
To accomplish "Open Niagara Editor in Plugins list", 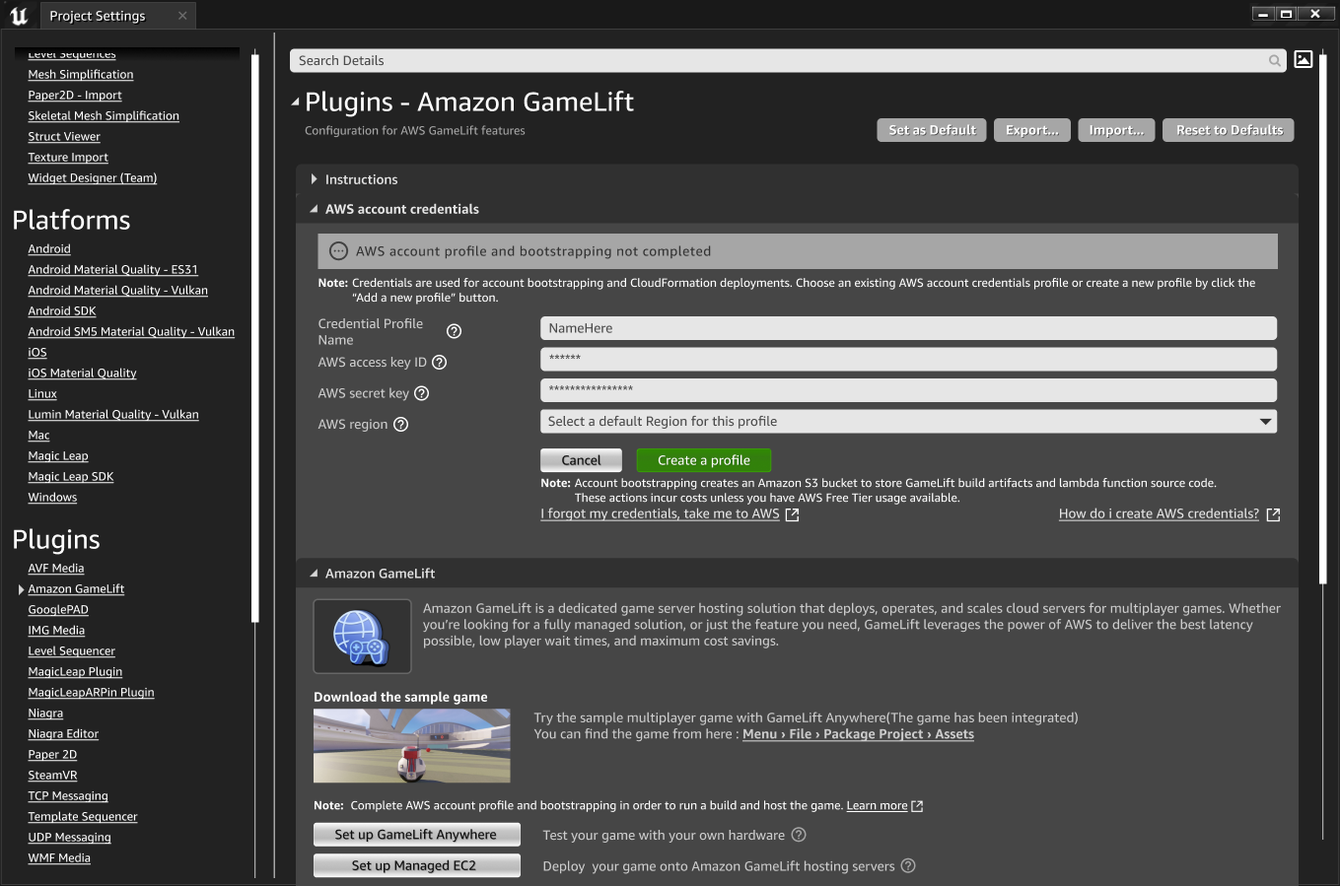I will (x=63, y=734).
